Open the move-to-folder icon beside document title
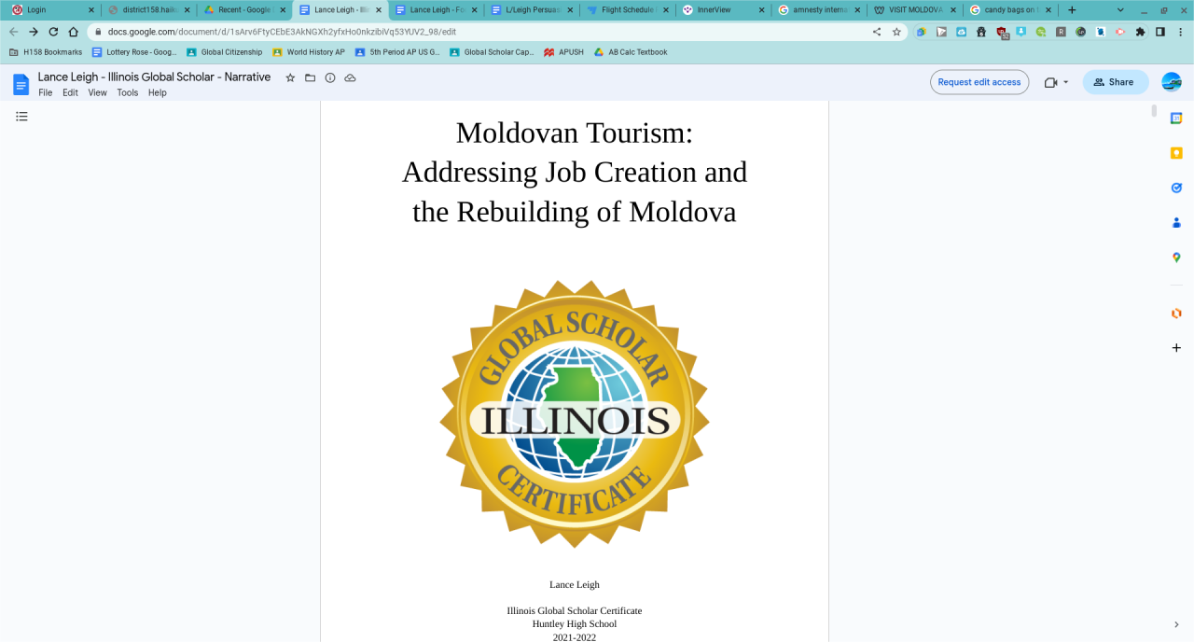 click(x=311, y=78)
